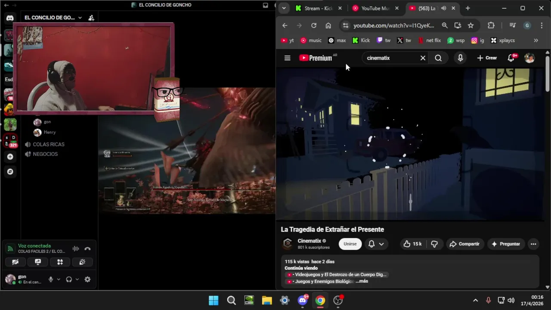The image size is (551, 310).
Task: Disconnect from voice with phone icon
Action: (x=87, y=248)
